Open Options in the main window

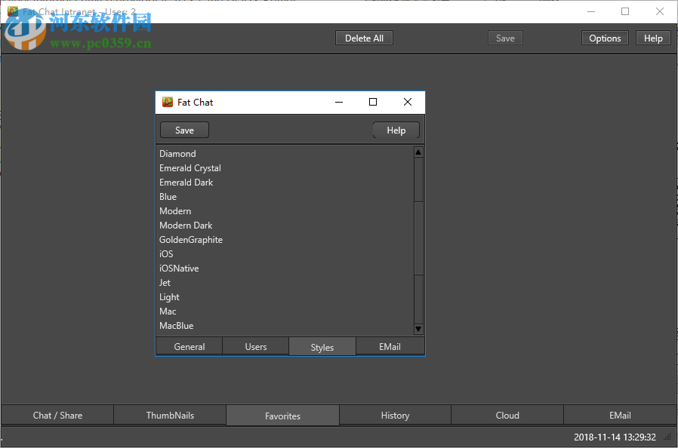coord(605,38)
